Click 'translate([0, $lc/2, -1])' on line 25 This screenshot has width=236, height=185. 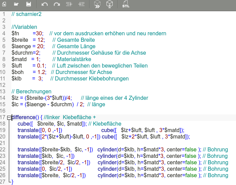[x=45, y=169]
